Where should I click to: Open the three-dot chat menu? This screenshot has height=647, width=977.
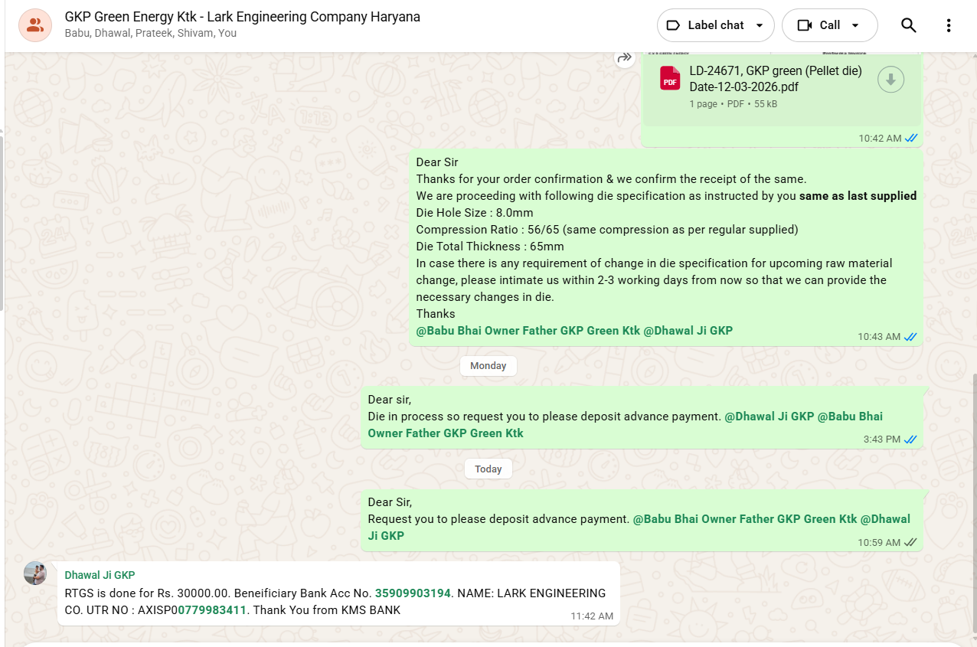coord(948,25)
